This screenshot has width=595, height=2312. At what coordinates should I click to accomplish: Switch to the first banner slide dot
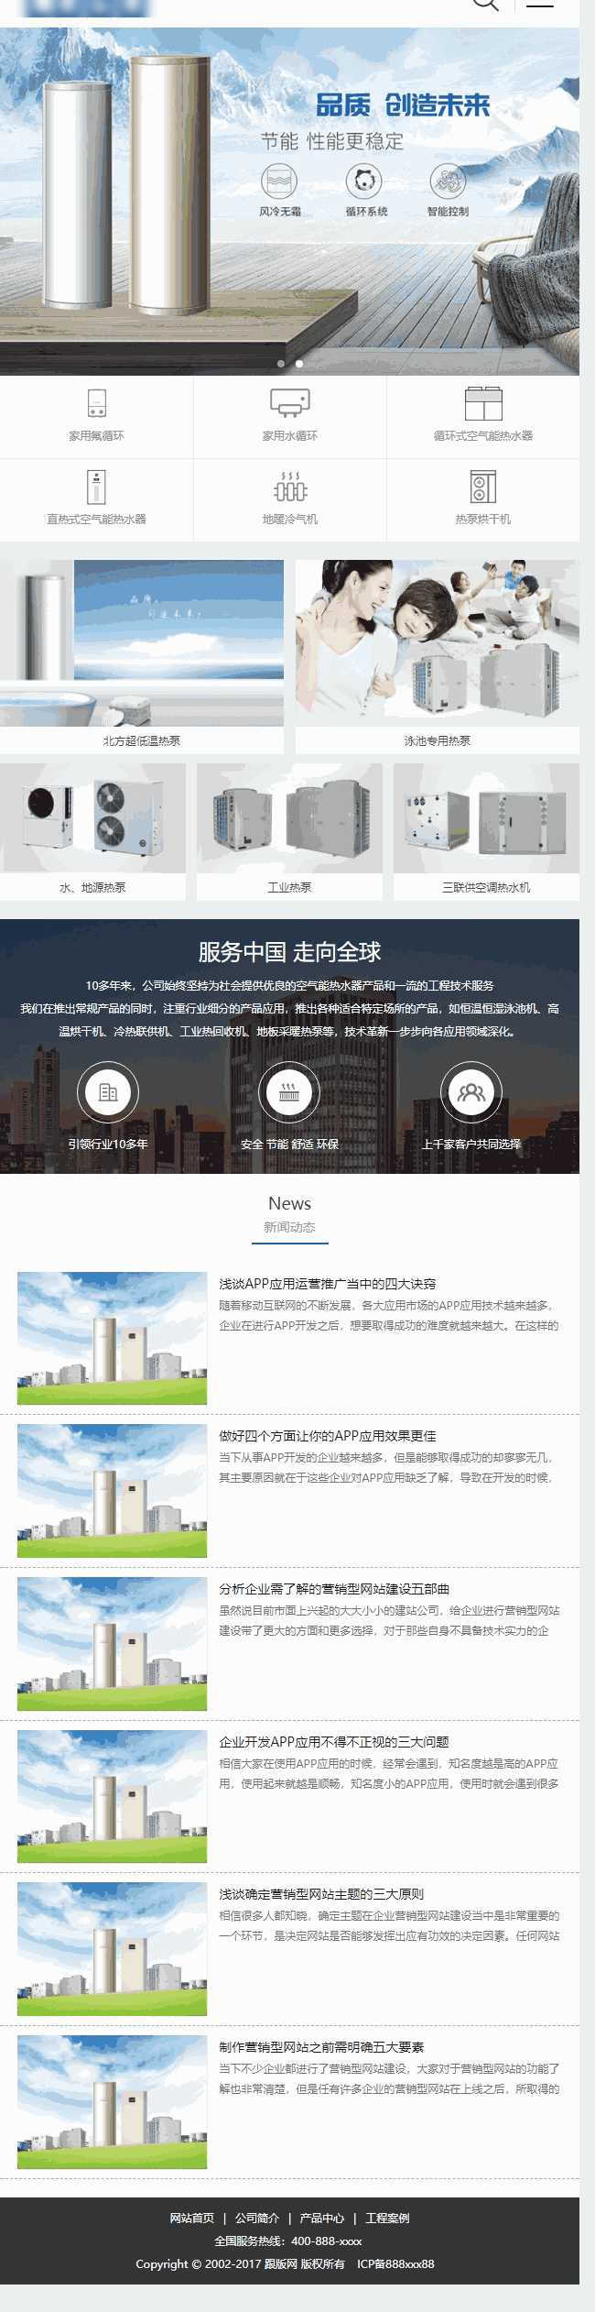tap(281, 364)
